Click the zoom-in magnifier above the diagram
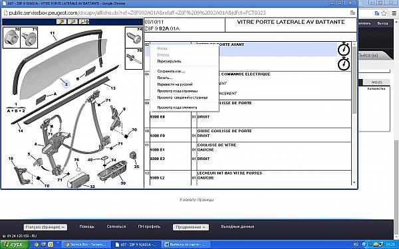 61,22
